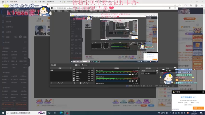The image size is (205, 115).
Task: Toggle lock on 钻粉打卡! source
Action: (x=92, y=72)
